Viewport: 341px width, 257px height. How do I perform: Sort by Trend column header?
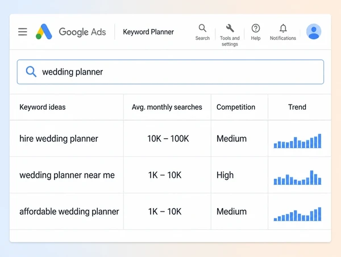(x=297, y=107)
